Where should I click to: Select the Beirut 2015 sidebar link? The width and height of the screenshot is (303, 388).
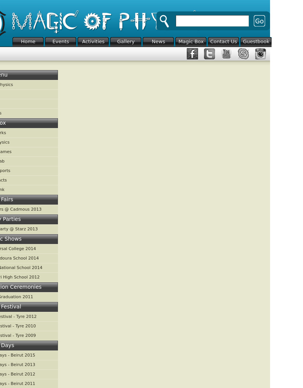coord(17,355)
